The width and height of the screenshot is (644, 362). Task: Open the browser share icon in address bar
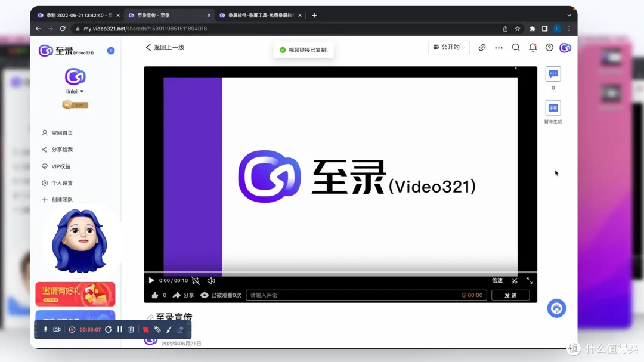[505, 29]
